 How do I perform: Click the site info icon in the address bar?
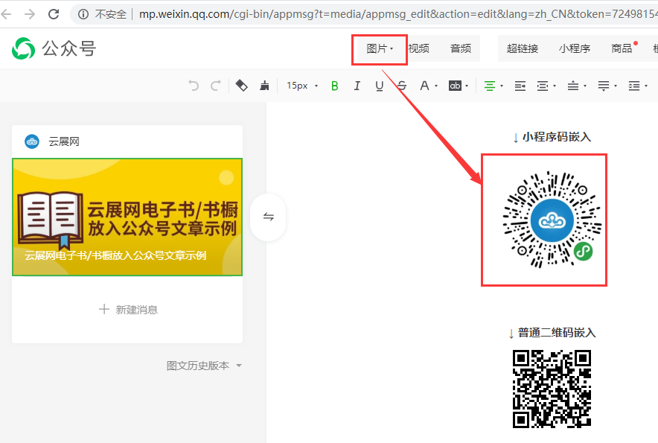tap(83, 14)
